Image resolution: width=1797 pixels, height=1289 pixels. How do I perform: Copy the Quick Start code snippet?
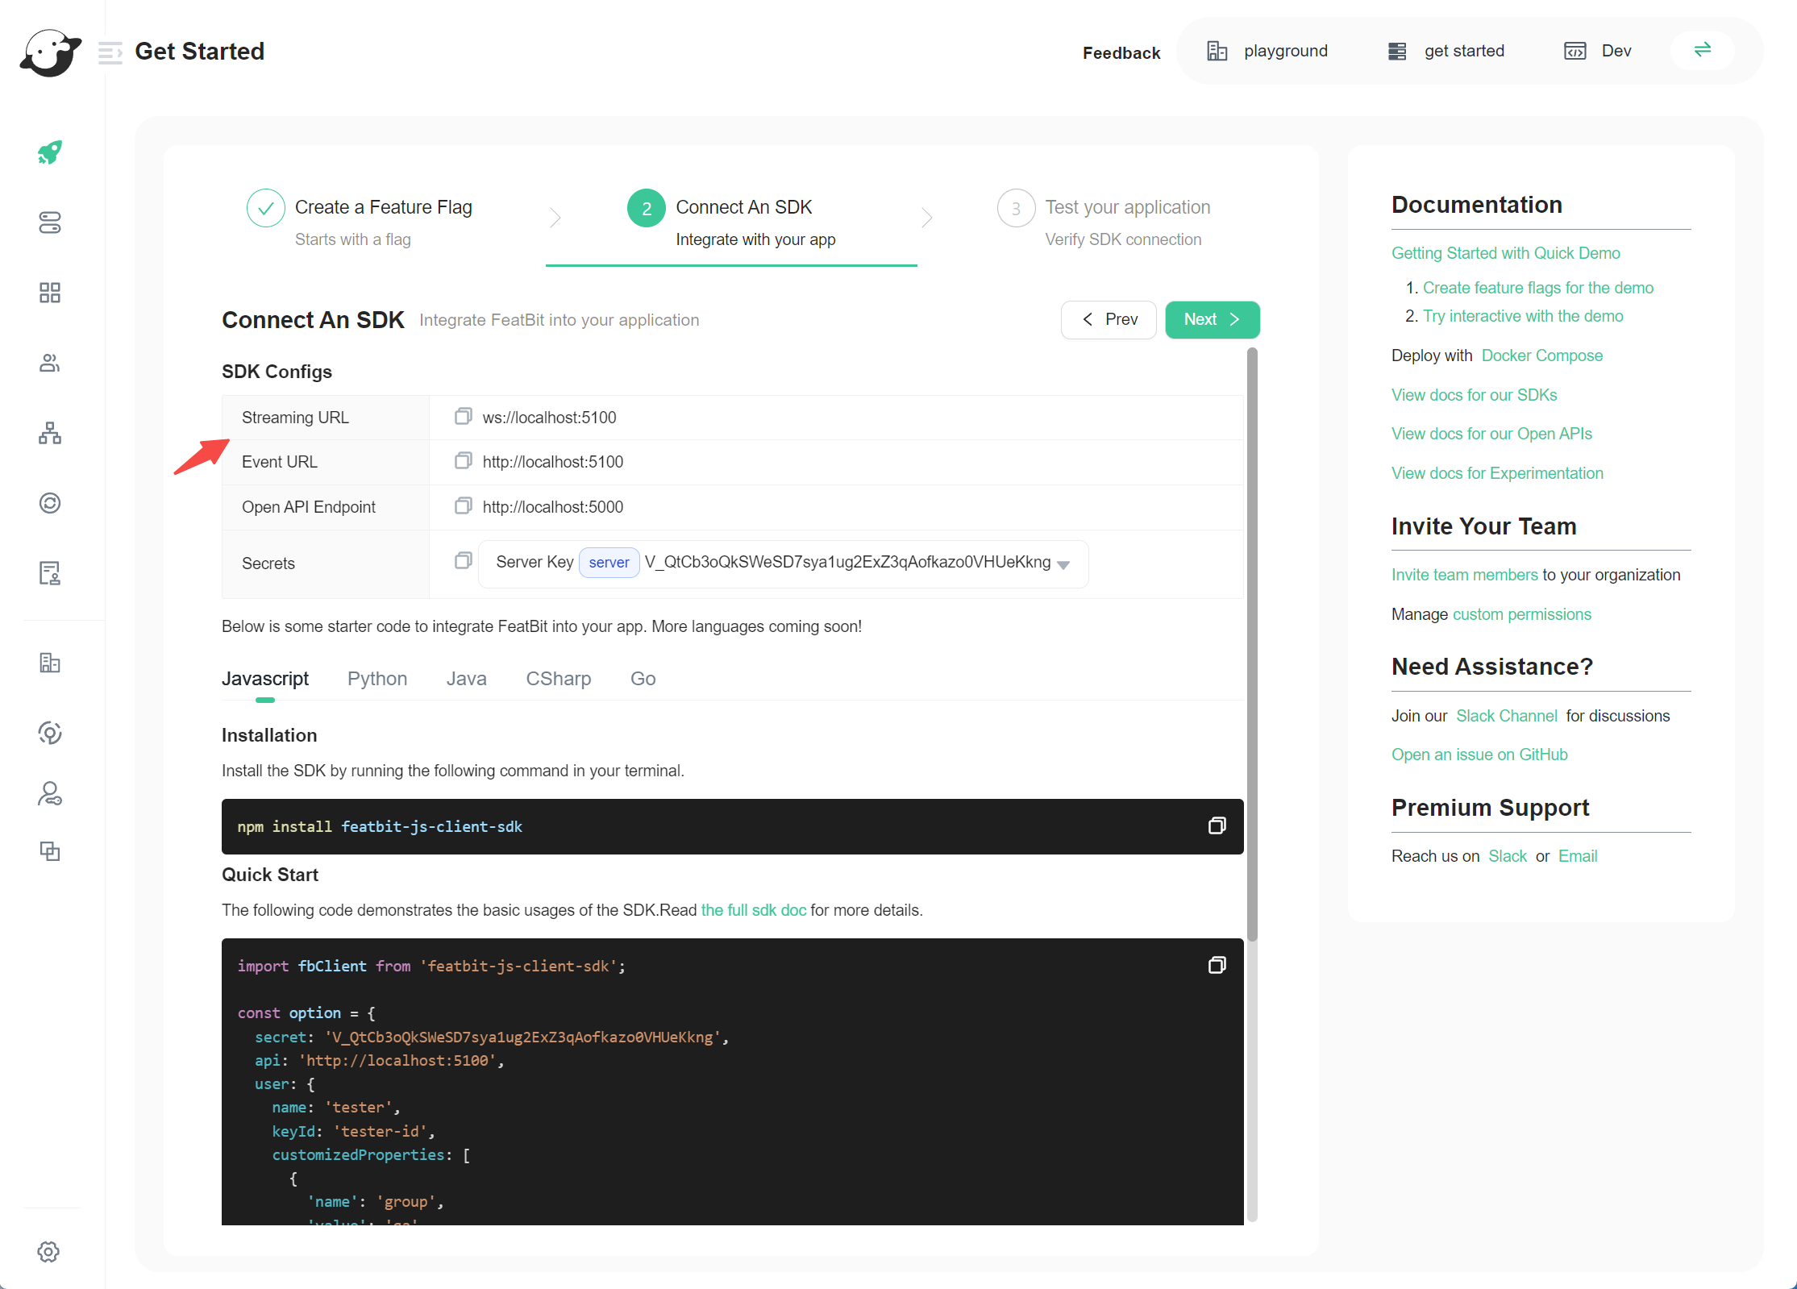point(1217,965)
